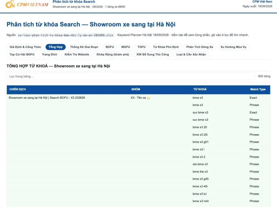
Task: Open the Trang Đích tab
Action: coord(50,54)
